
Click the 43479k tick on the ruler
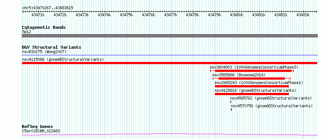point(215,15)
